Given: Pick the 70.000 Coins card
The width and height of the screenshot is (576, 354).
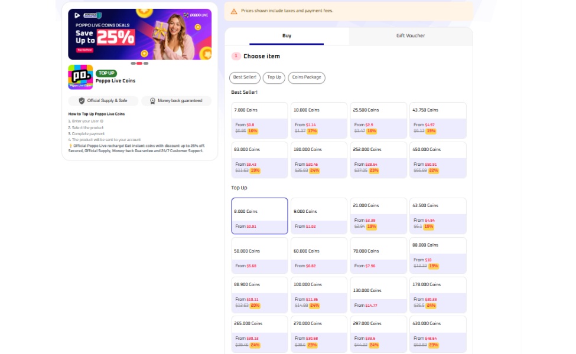Looking at the screenshot, I should click(x=378, y=255).
